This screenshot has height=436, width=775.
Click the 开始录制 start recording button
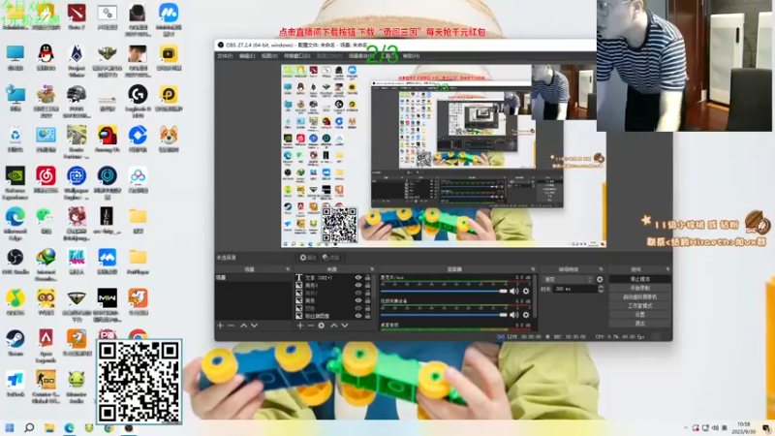(x=640, y=288)
